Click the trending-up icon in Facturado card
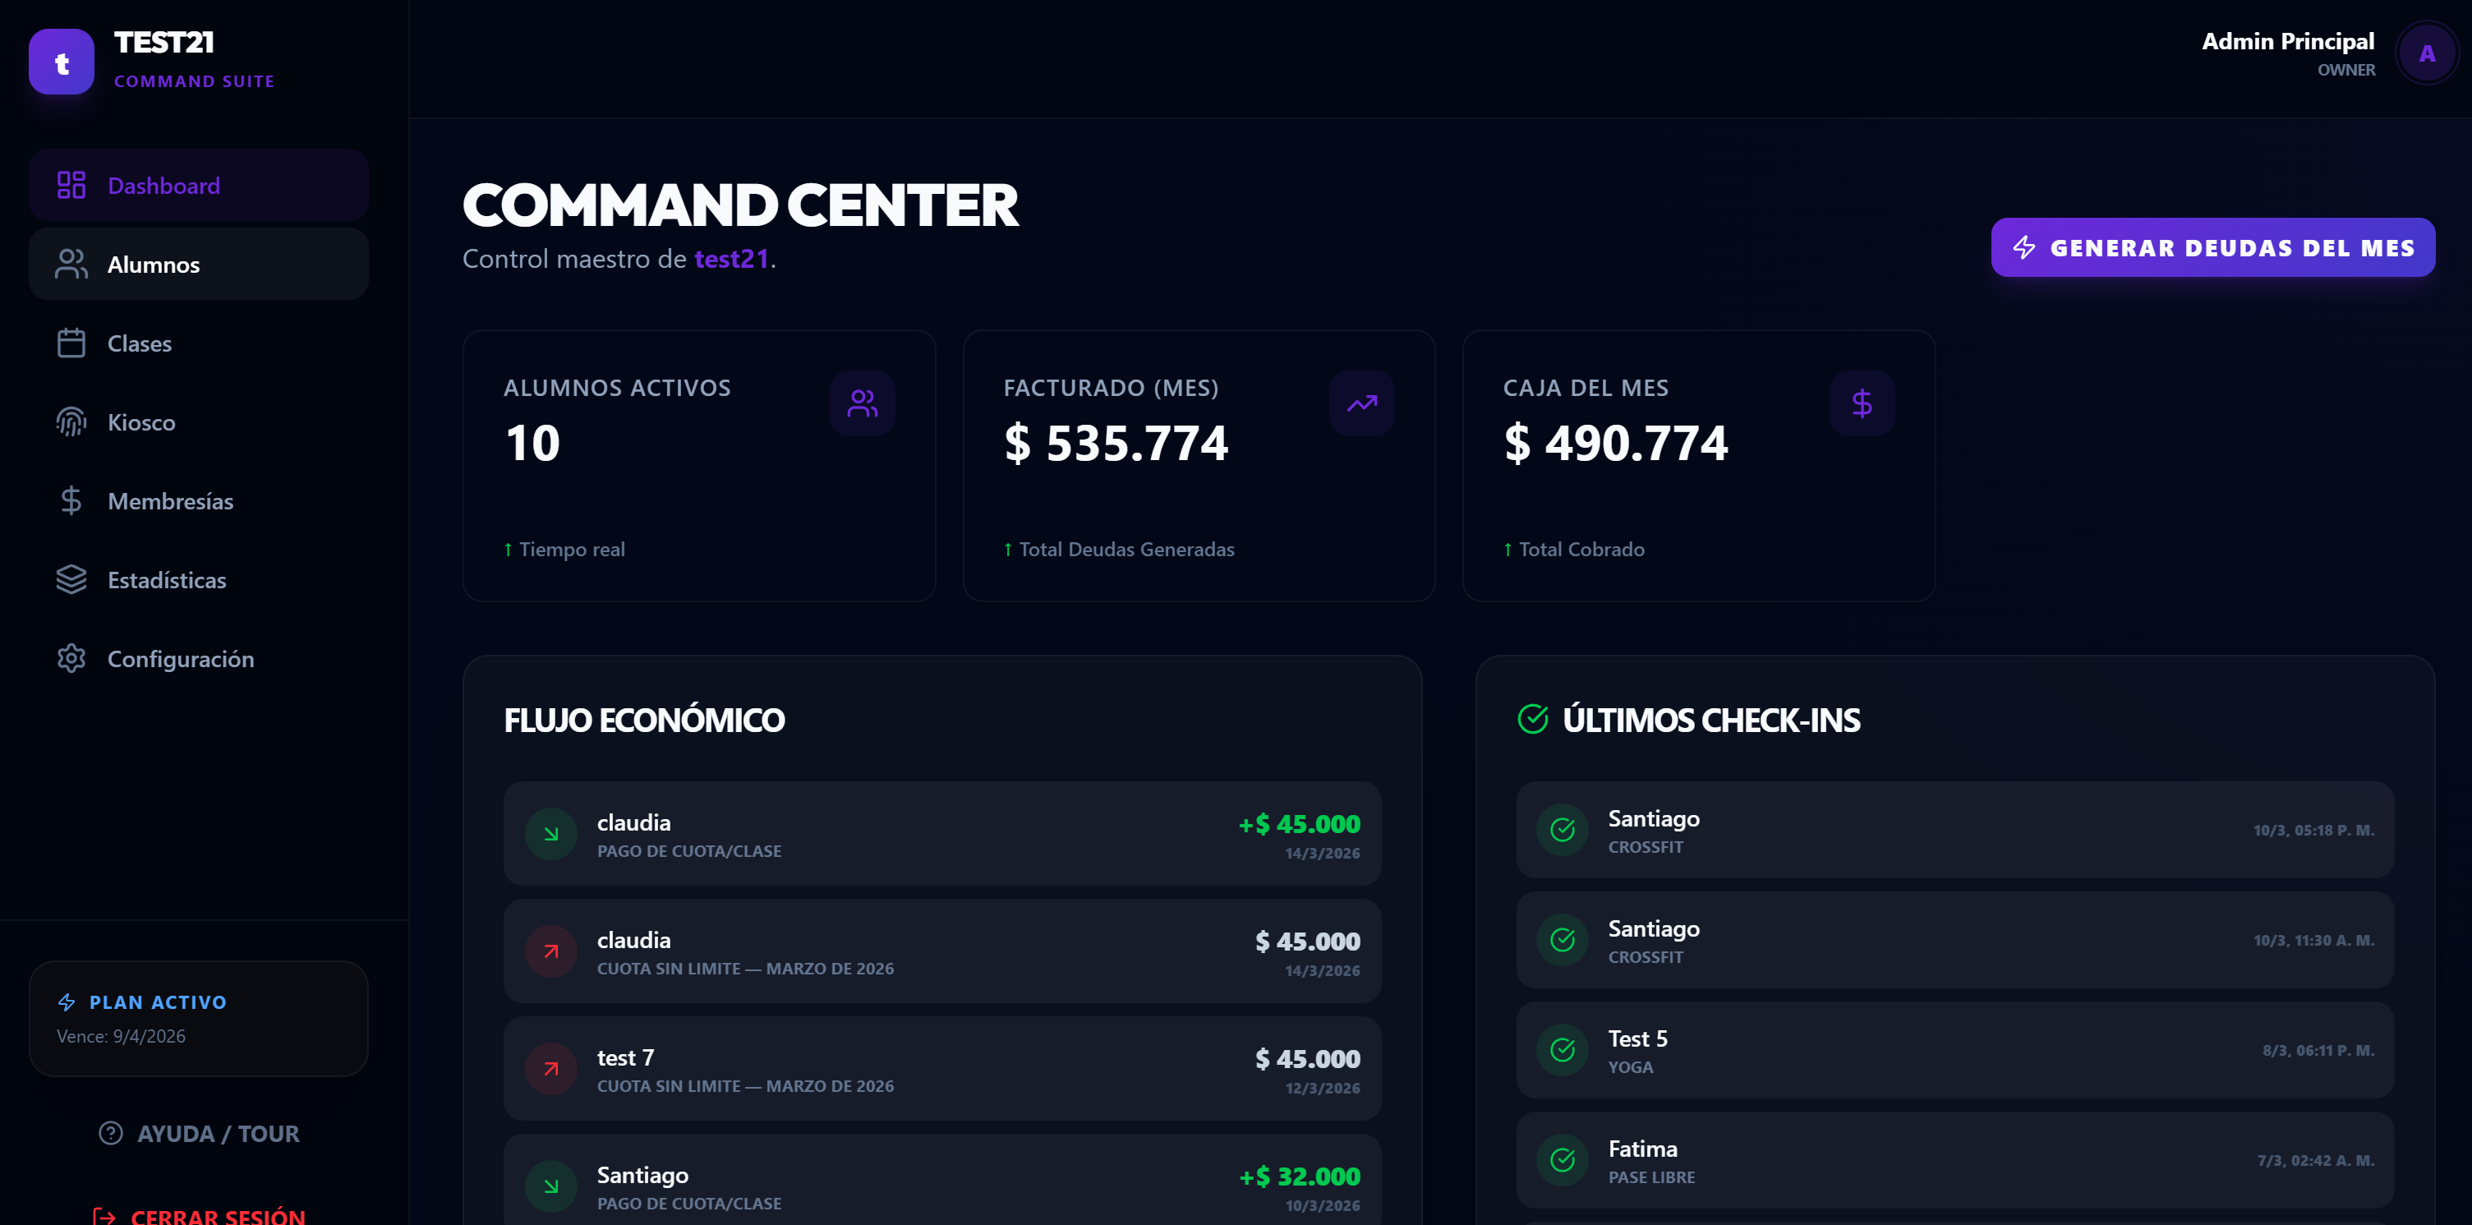This screenshot has width=2472, height=1225. [1360, 403]
